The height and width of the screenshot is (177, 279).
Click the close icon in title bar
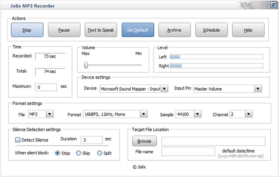273,5
